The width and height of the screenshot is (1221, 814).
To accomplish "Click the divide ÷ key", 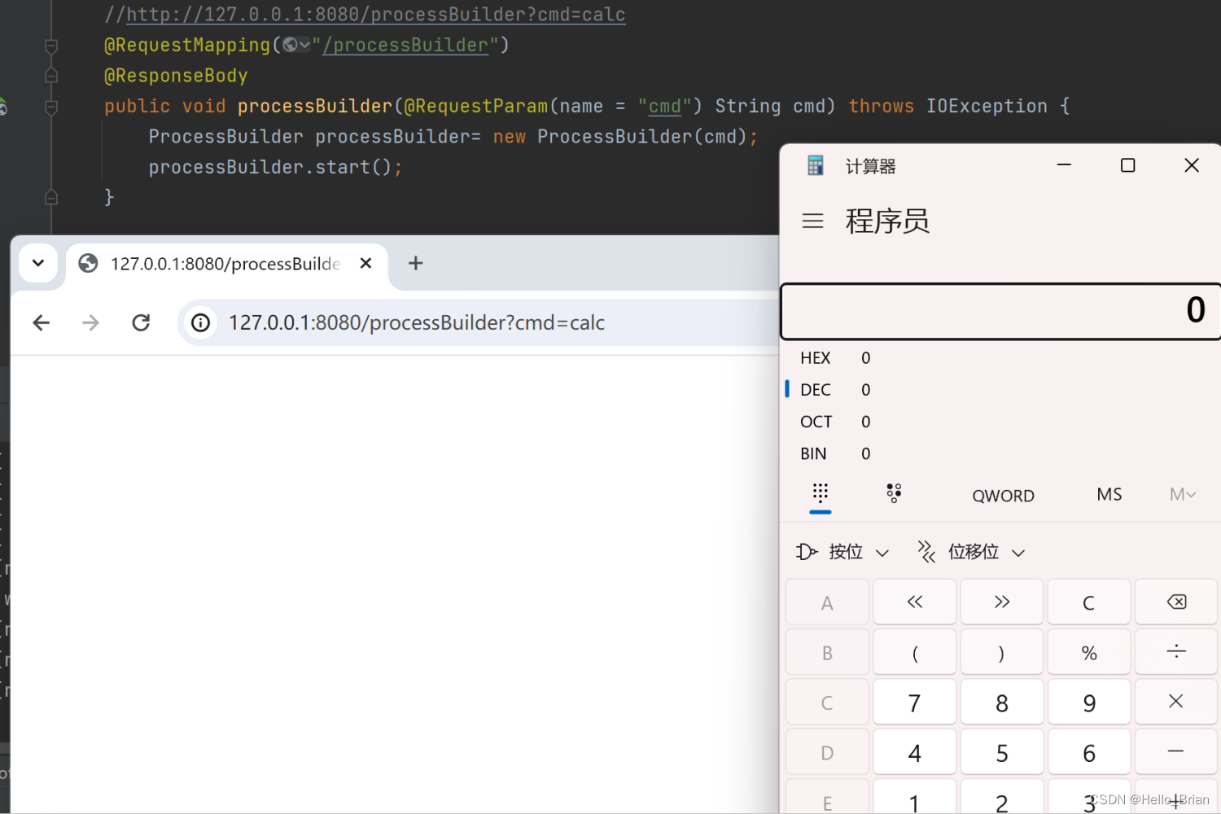I will [1176, 652].
